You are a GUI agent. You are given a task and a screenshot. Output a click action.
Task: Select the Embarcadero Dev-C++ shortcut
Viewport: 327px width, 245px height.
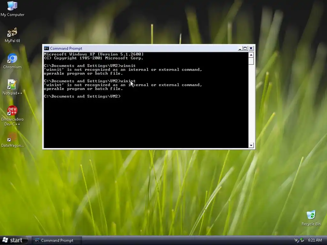click(12, 116)
